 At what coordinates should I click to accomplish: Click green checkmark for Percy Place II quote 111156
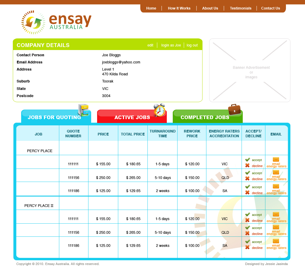point(248,228)
